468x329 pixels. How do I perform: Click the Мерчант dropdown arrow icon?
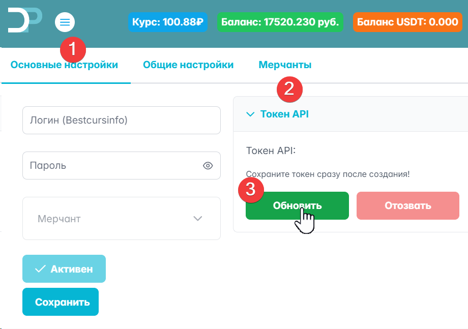click(x=198, y=219)
